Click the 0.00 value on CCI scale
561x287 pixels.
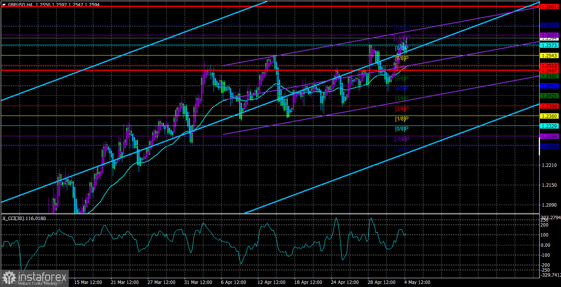545,245
